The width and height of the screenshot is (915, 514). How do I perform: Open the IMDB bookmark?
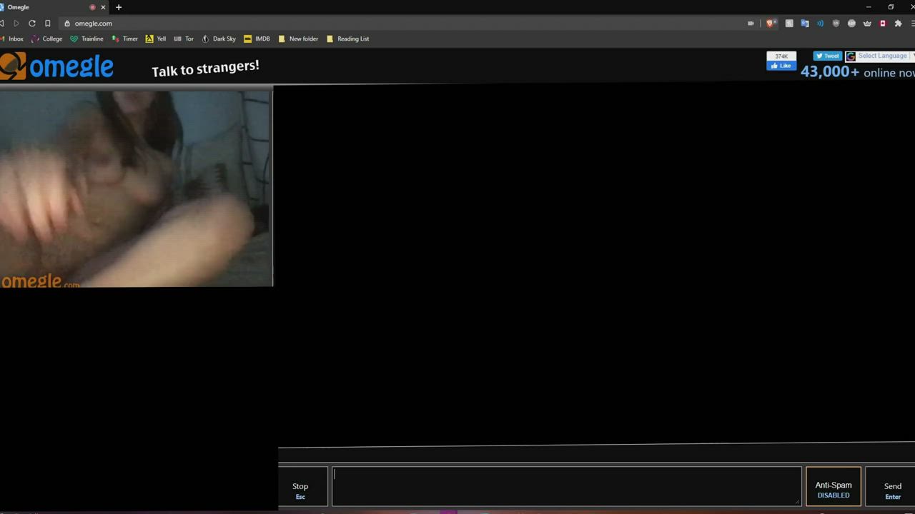257,39
